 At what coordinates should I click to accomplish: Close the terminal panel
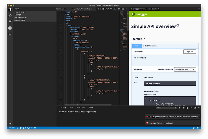199,108
